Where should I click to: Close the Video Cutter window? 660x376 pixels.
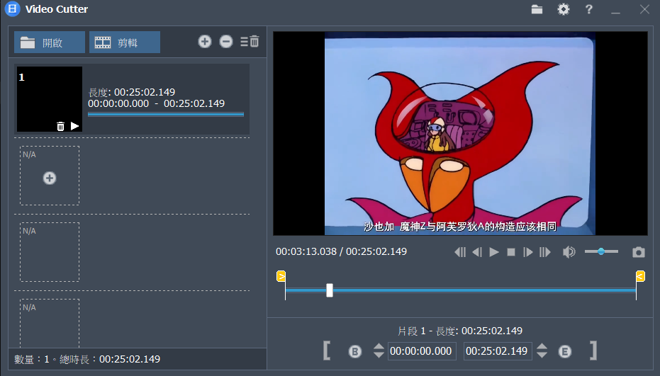[x=644, y=9]
